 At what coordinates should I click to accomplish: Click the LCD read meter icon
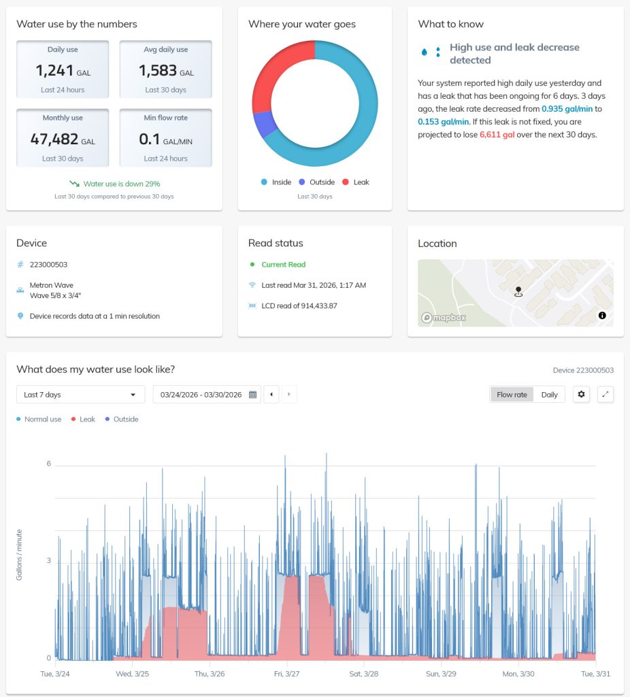coord(252,306)
